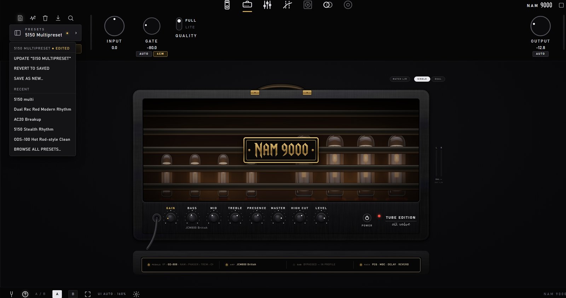Open preset search magnifier icon

(71, 18)
